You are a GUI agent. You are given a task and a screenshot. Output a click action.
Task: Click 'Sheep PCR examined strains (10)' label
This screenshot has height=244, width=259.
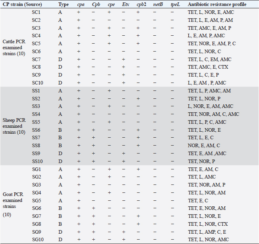click(x=14, y=126)
